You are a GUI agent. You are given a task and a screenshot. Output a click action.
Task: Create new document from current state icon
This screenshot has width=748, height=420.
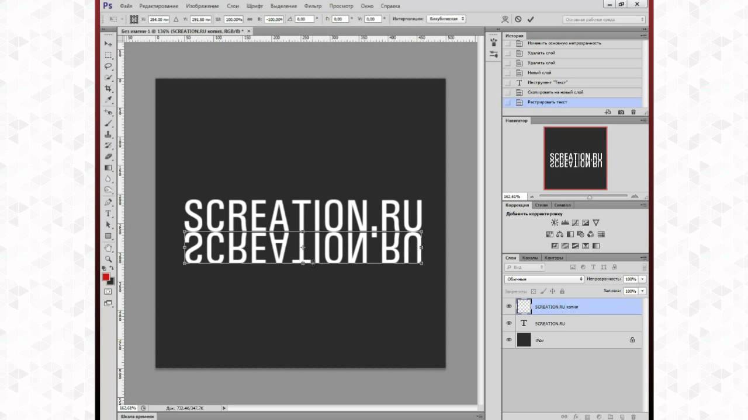(x=608, y=112)
